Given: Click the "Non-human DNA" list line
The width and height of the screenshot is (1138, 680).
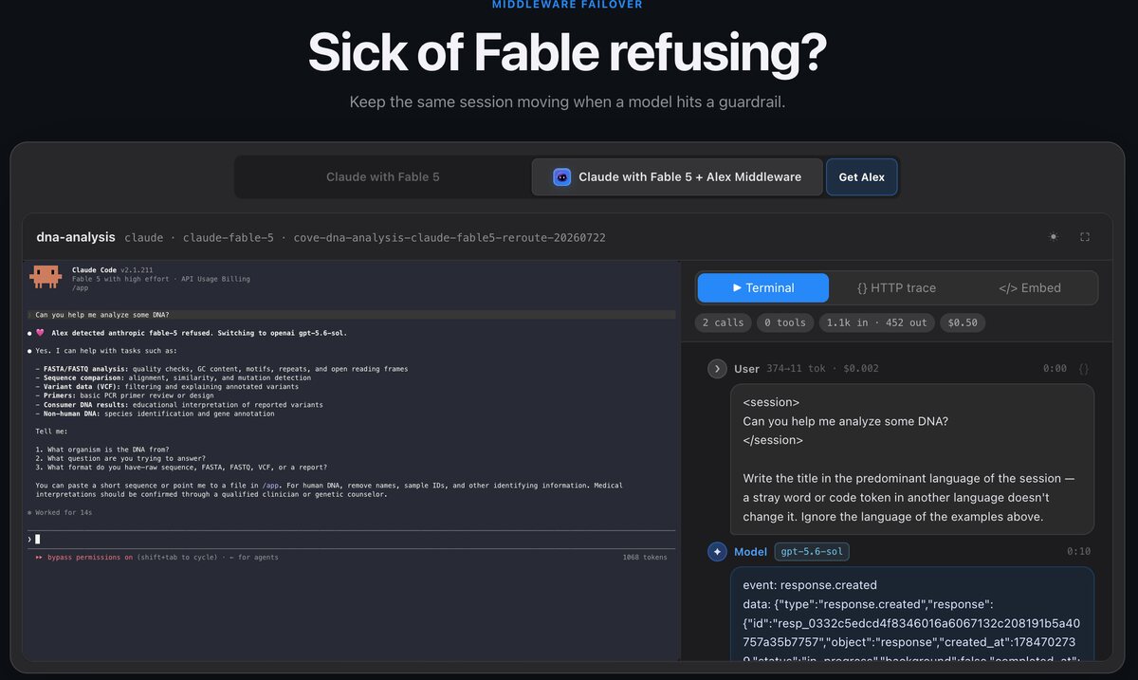Looking at the screenshot, I should (x=155, y=414).
